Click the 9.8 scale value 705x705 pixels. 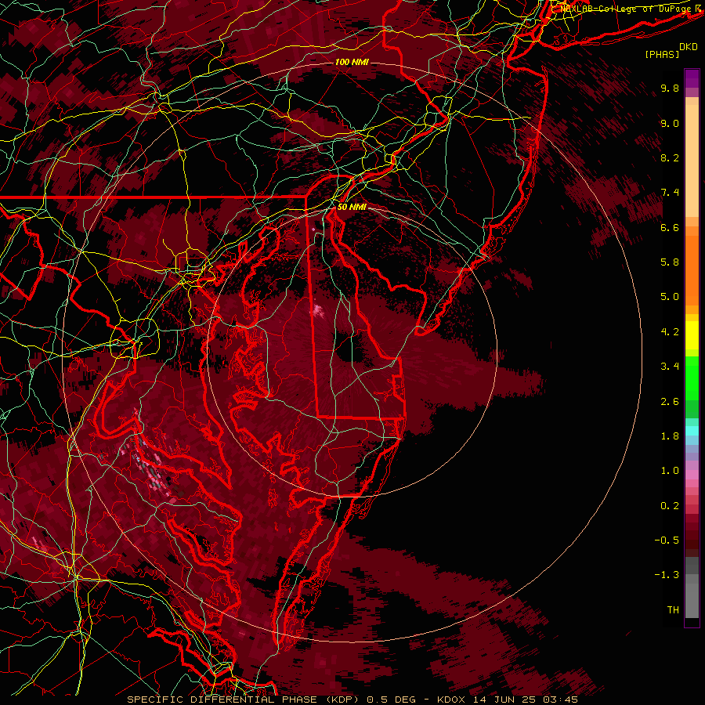(670, 88)
